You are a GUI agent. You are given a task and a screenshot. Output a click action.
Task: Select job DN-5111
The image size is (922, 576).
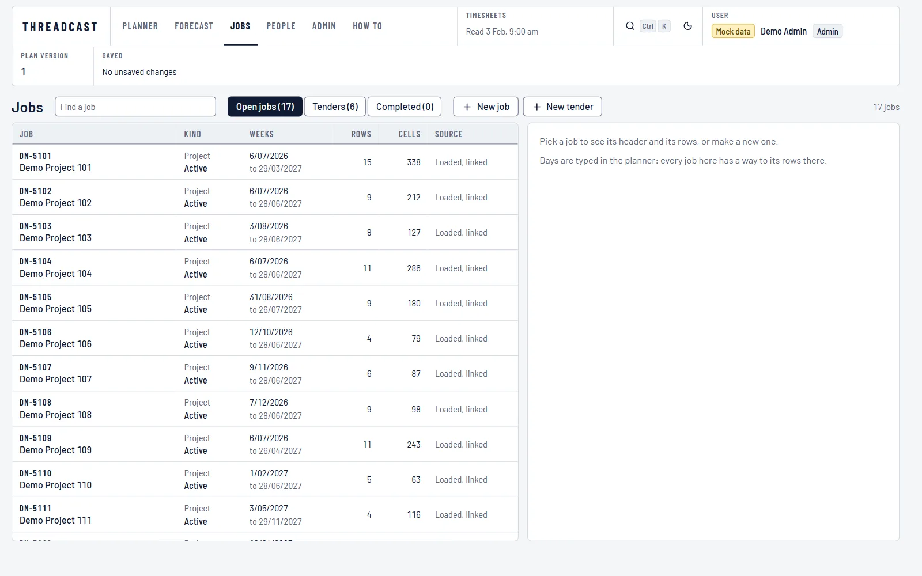(x=265, y=514)
